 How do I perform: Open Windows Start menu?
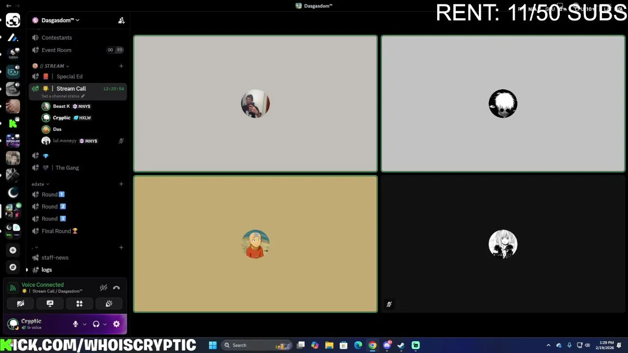(213, 345)
